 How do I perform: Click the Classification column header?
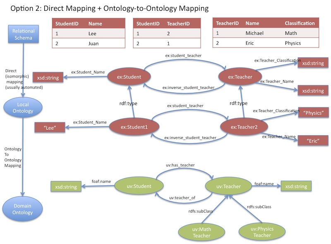click(300, 24)
